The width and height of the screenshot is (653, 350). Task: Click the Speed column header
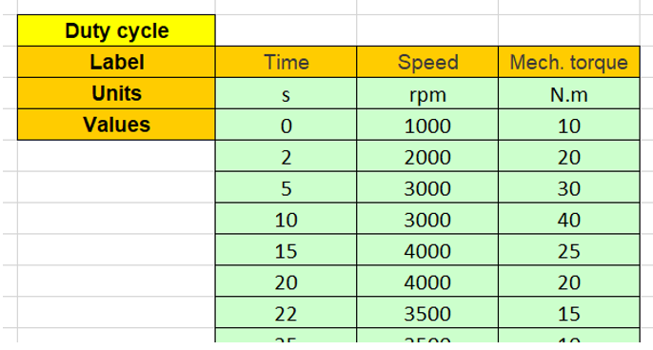pyautogui.click(x=427, y=62)
